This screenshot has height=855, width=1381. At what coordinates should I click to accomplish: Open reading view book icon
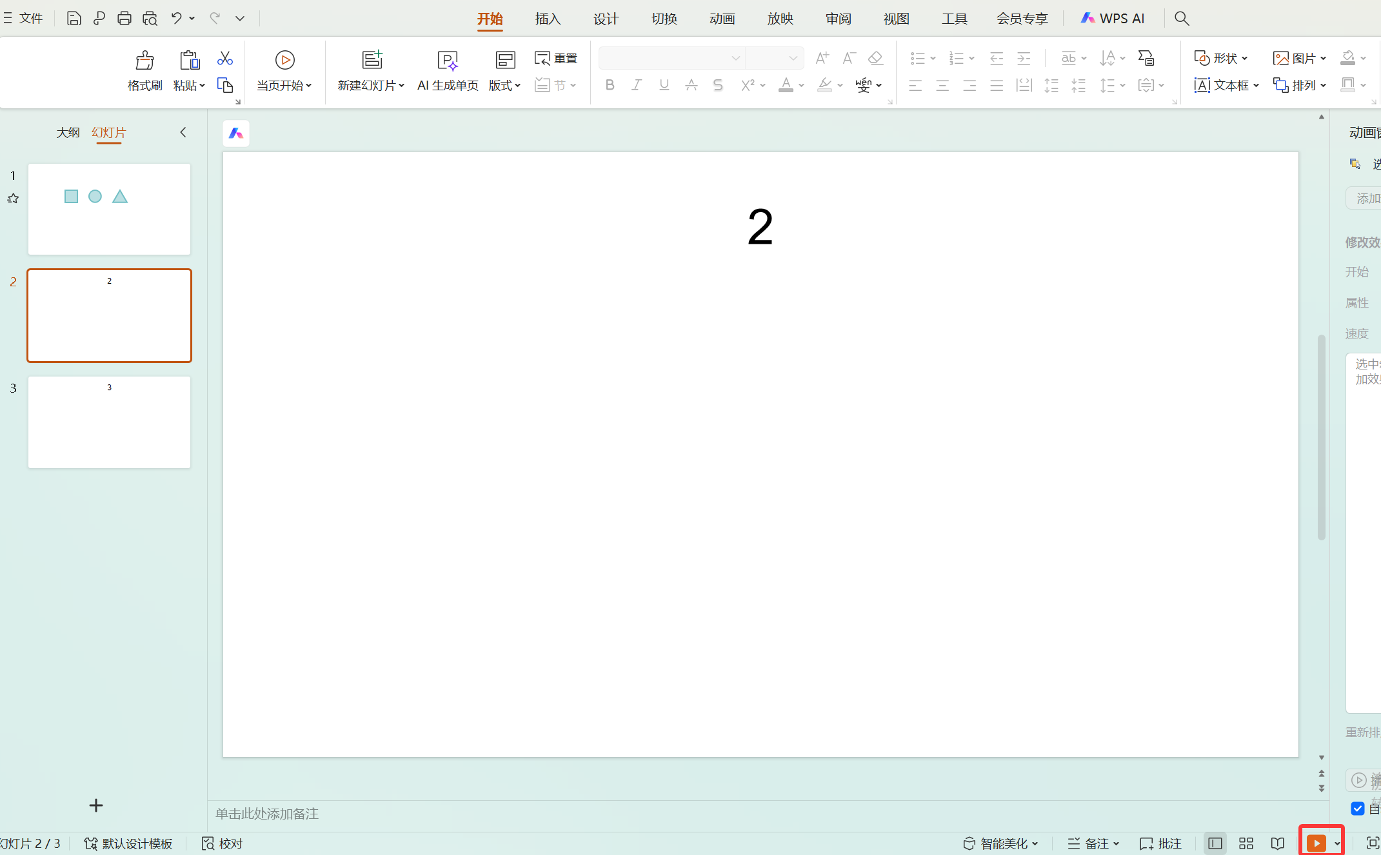pyautogui.click(x=1277, y=843)
